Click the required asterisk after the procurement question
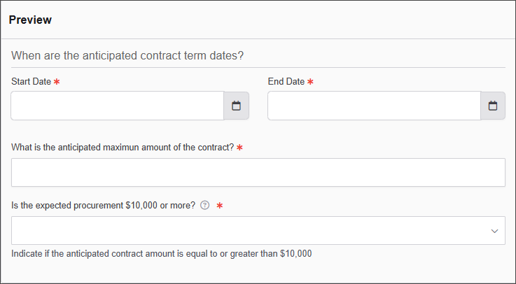This screenshot has width=516, height=284. [x=219, y=206]
